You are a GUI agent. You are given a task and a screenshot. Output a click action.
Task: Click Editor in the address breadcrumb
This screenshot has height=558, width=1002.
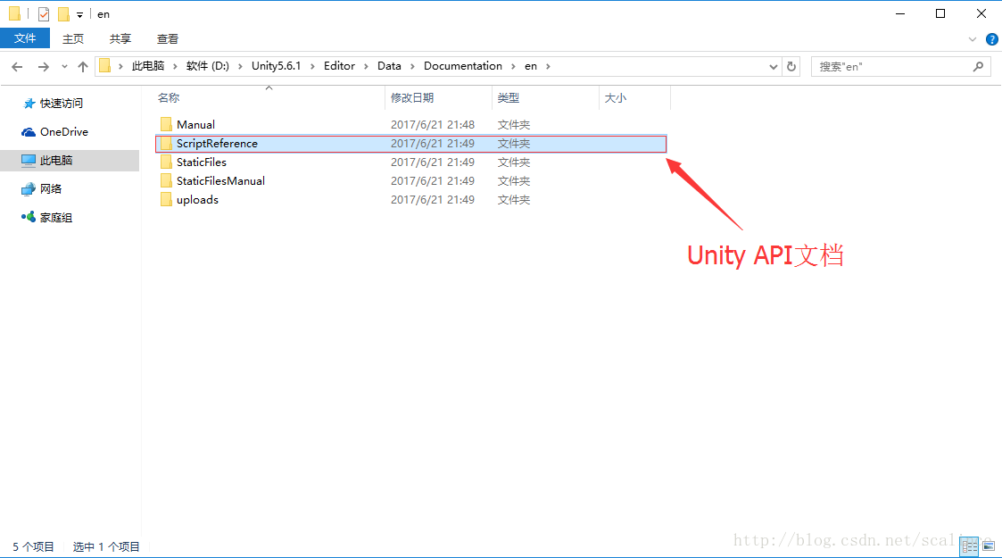[x=339, y=66]
